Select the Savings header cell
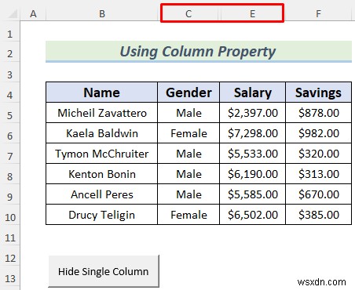Viewport: 355px width, 290px height. coord(318,92)
